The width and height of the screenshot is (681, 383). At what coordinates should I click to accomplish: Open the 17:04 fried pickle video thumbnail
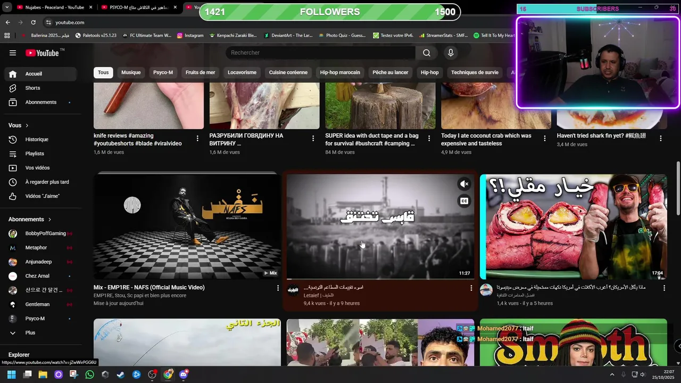(574, 226)
